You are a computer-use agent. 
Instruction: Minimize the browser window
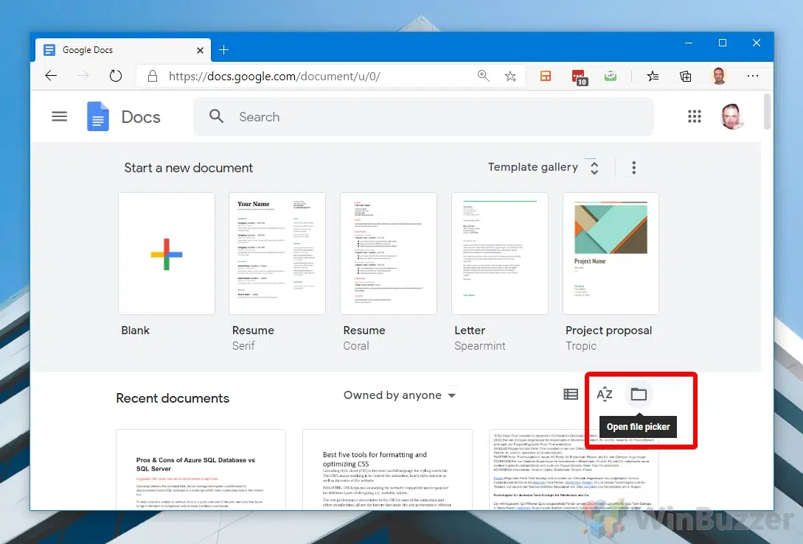(x=689, y=43)
